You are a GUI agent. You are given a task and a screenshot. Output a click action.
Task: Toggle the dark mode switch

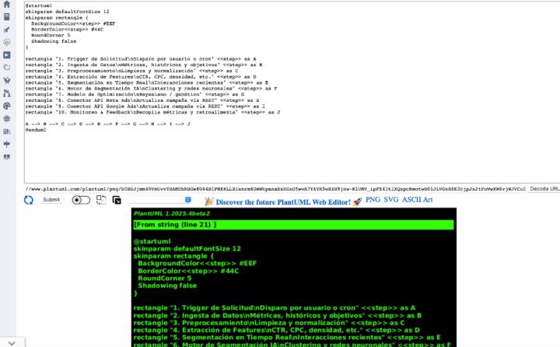pyautogui.click(x=81, y=200)
